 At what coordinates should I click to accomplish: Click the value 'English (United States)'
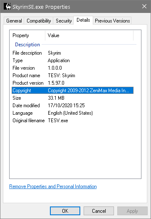(x=70, y=113)
